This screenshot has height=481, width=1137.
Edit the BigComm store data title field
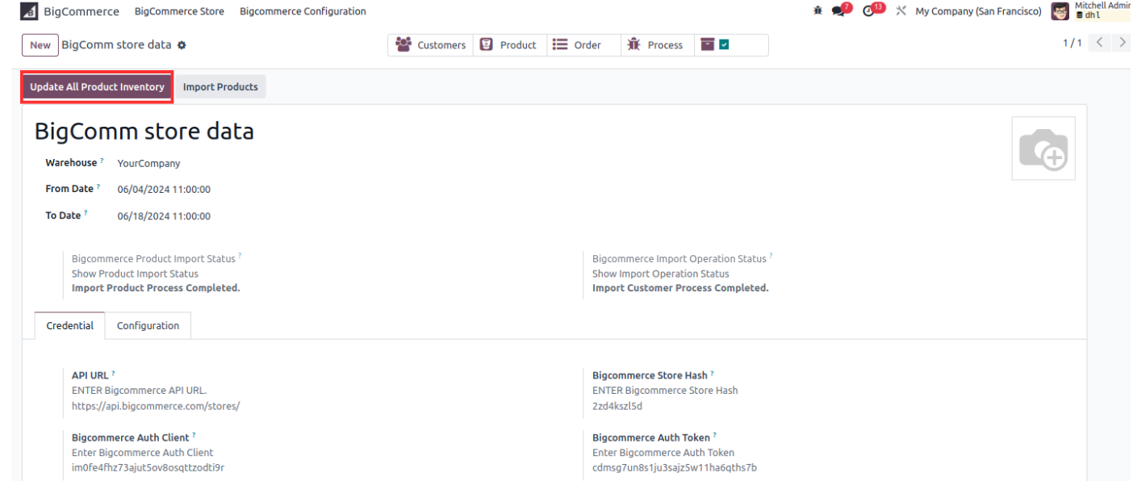click(144, 131)
